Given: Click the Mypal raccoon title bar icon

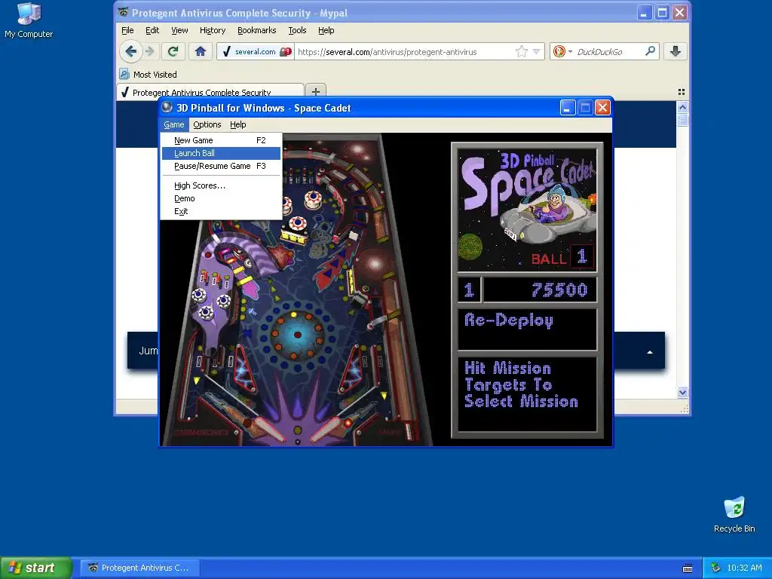Looking at the screenshot, I should pyautogui.click(x=124, y=12).
